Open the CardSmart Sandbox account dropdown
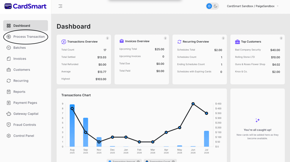The height and width of the screenshot is (162, 290). (x=252, y=6)
